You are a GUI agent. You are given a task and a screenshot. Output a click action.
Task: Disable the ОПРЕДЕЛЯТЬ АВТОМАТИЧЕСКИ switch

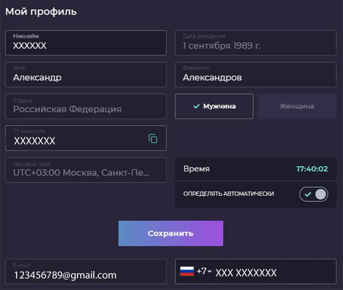click(314, 194)
